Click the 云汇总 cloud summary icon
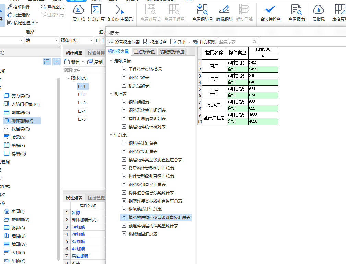Viewport: 346px width, 264px height. pyautogui.click(x=78, y=13)
